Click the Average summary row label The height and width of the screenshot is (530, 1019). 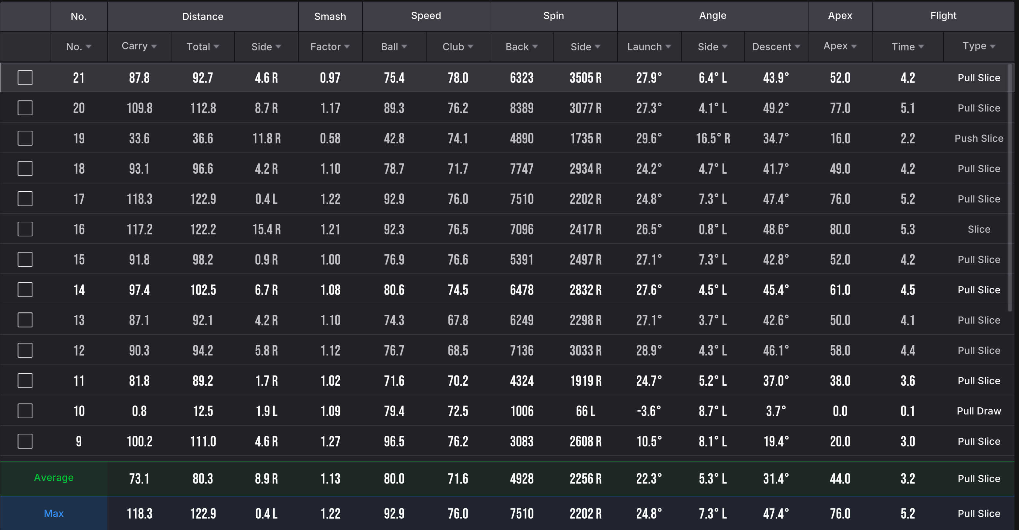tap(54, 478)
